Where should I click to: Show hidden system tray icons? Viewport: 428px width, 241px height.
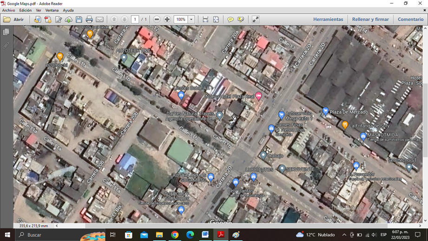(344, 235)
